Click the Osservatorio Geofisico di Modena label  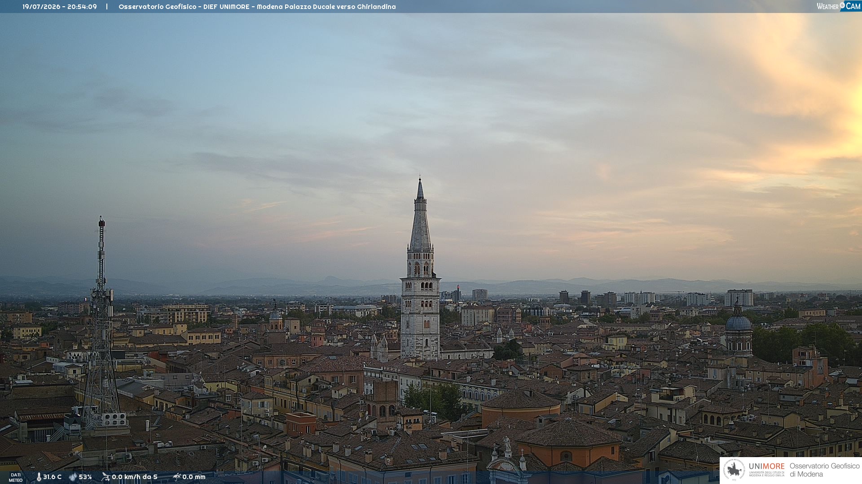(824, 470)
